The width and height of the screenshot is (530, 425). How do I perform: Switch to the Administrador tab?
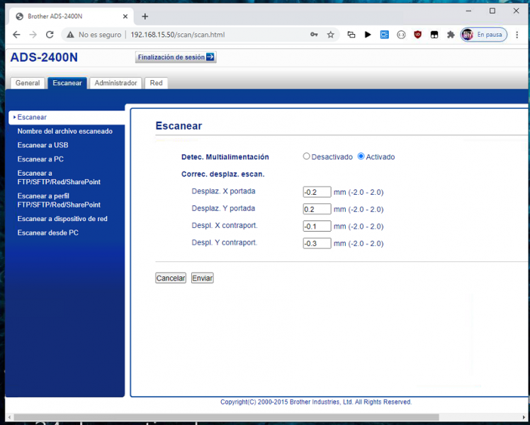click(115, 83)
